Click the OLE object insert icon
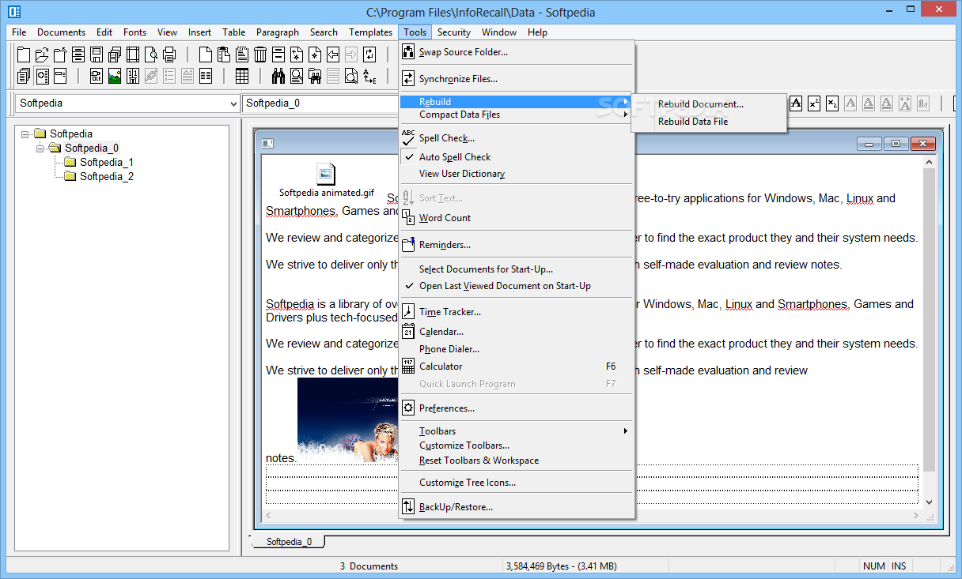 pyautogui.click(x=97, y=76)
